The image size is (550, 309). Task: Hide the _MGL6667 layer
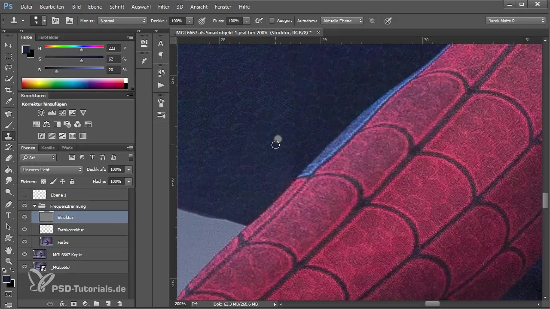tap(24, 267)
